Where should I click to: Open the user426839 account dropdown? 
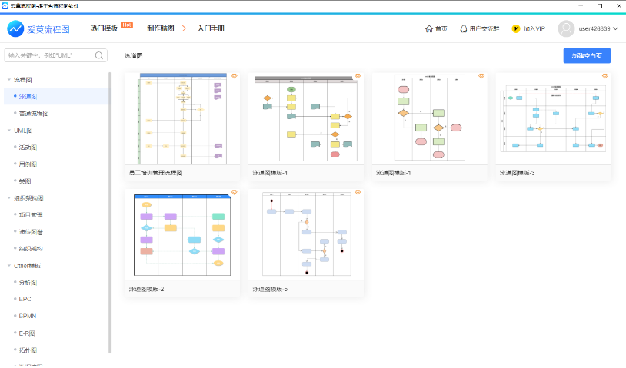[598, 28]
